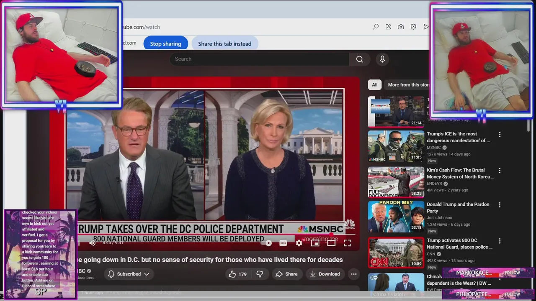Open the browser shield blocker icon
536x301 pixels.
413,27
